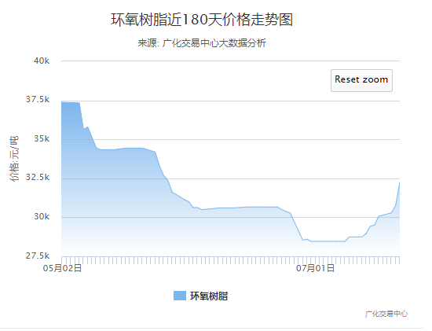The width and height of the screenshot is (432, 331).
Task: Click the y-axis title 价格:元/吨
Action: (x=14, y=158)
